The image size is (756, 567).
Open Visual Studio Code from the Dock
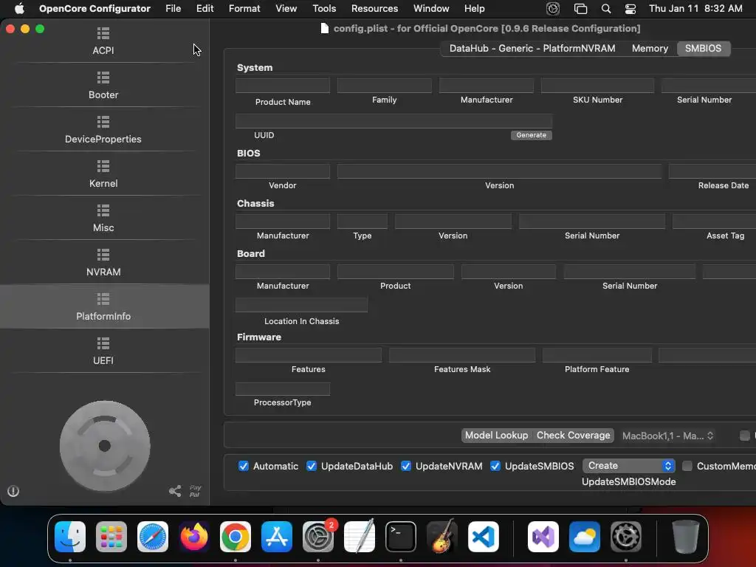click(484, 536)
